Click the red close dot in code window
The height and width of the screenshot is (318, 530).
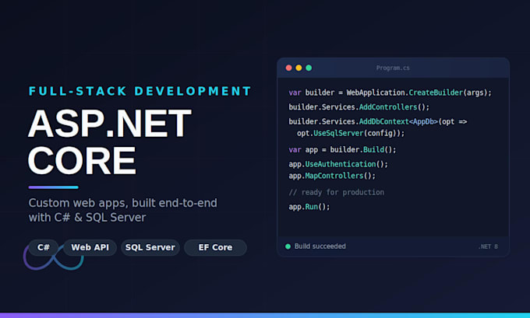(288, 68)
